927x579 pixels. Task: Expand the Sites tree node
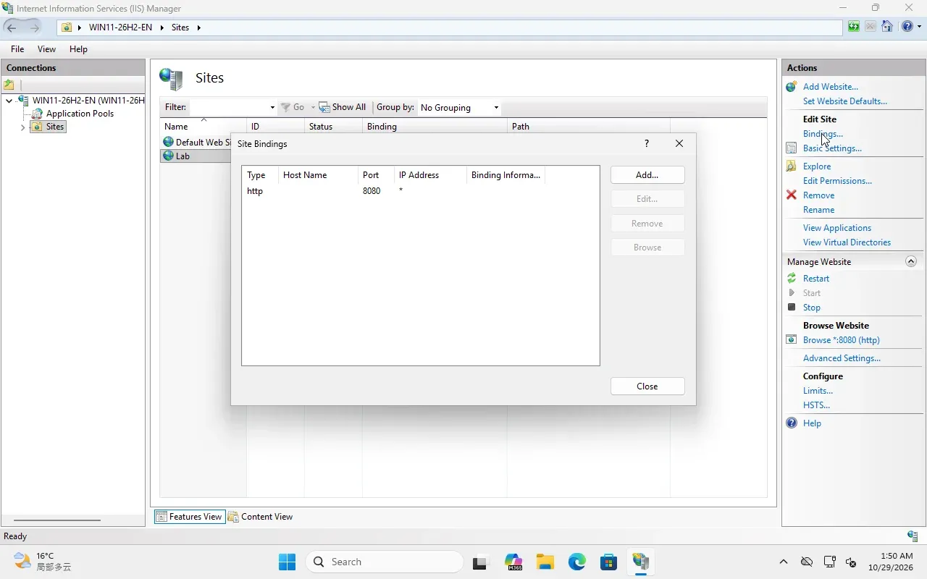point(22,127)
